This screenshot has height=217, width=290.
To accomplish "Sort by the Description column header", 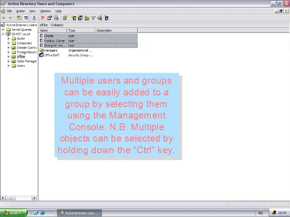I will point(116,30).
